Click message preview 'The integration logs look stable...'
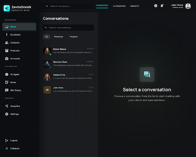The image size is (196, 157). (x=73, y=65)
